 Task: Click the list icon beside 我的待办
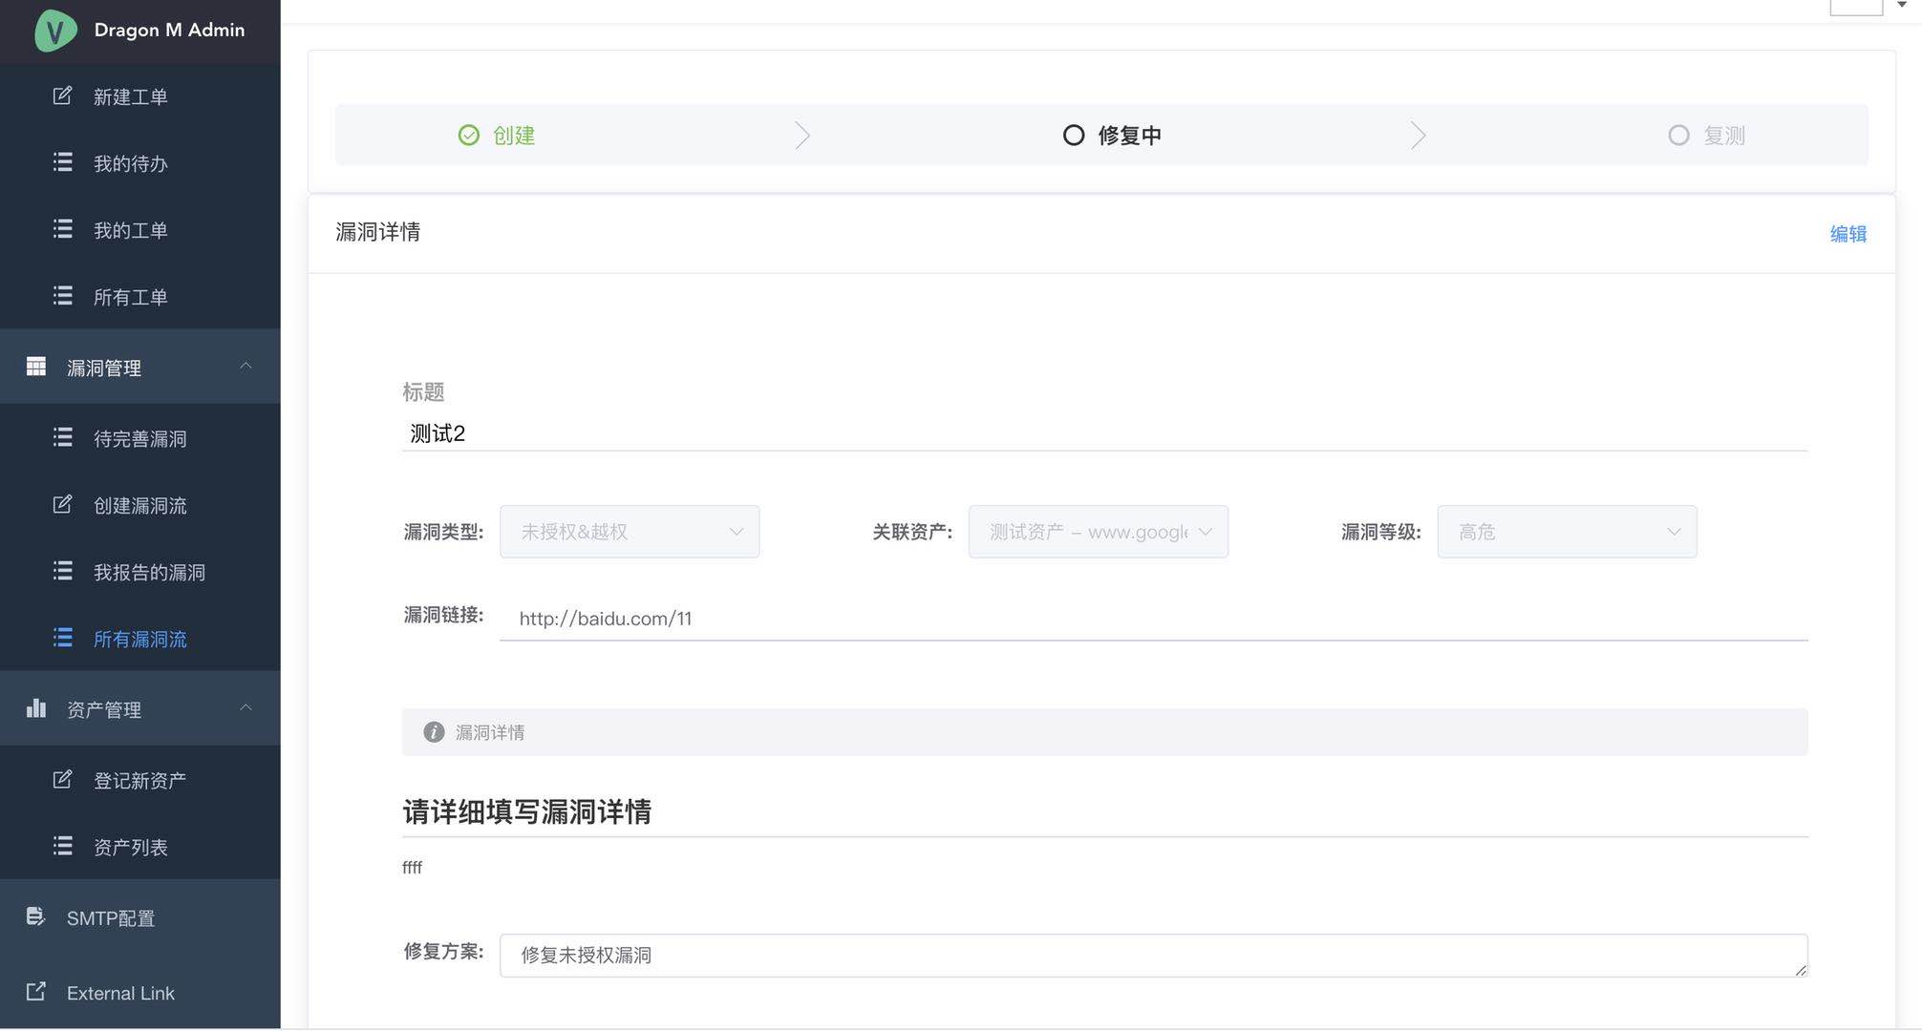click(62, 162)
